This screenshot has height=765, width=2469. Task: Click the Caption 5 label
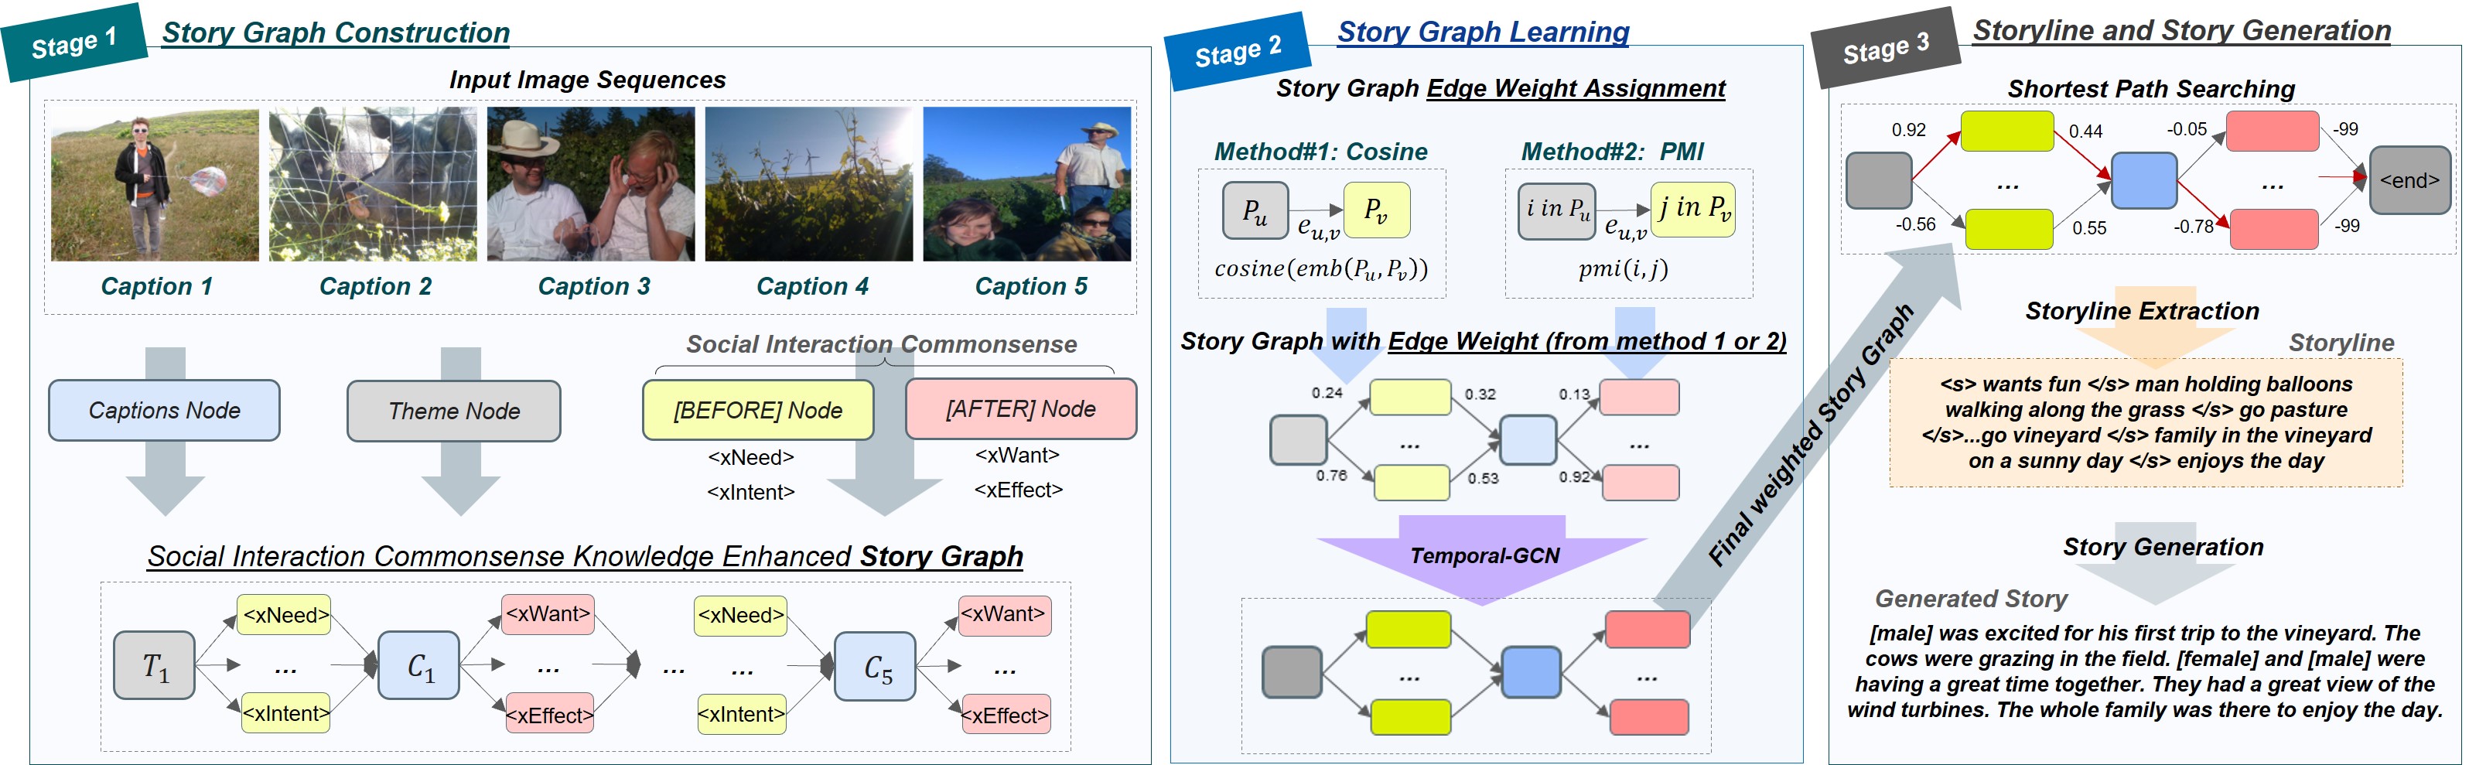(1030, 285)
